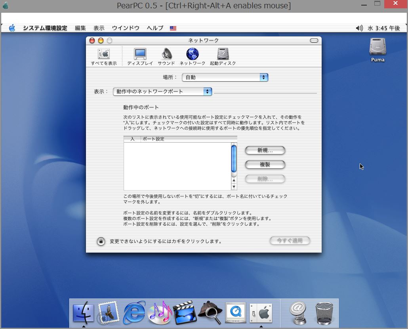This screenshot has width=408, height=329.
Task: Click the US flag input menu
Action: click(x=173, y=28)
